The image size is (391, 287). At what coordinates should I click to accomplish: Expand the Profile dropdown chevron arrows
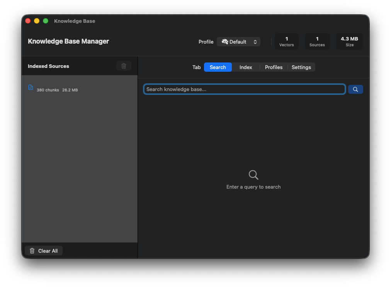click(x=255, y=42)
